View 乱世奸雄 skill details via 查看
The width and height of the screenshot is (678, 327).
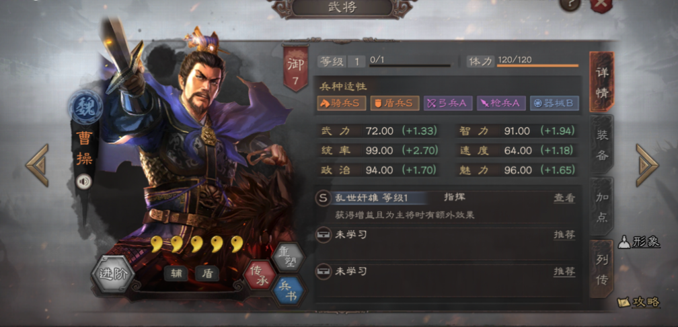point(564,198)
